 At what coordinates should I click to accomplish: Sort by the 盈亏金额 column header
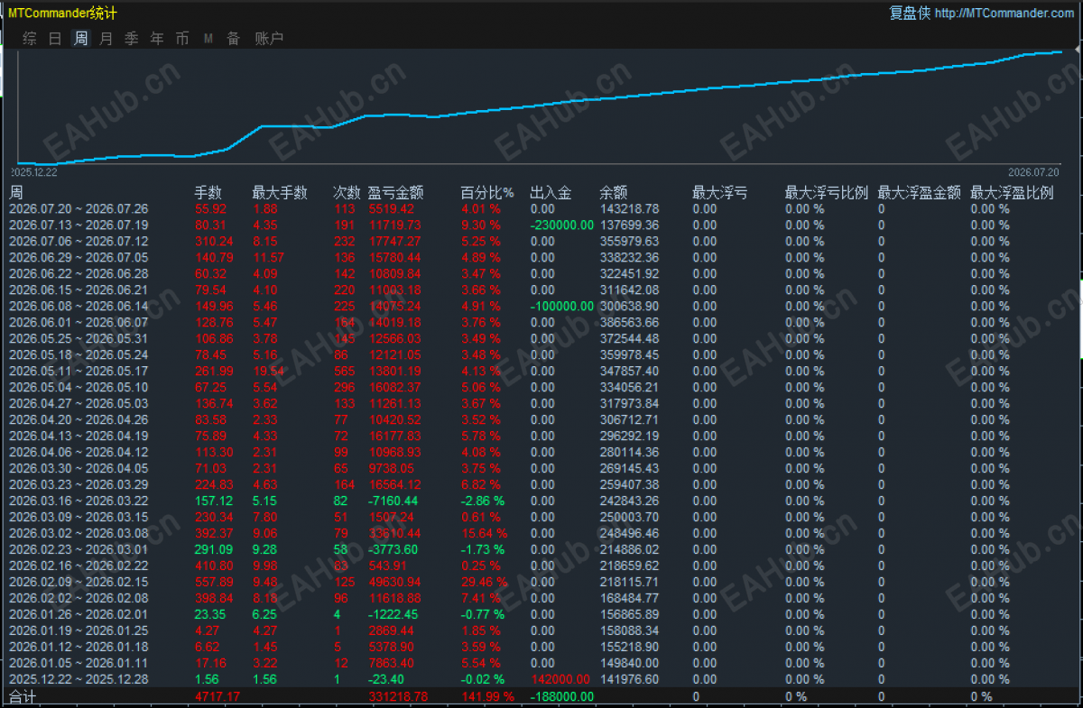[395, 192]
